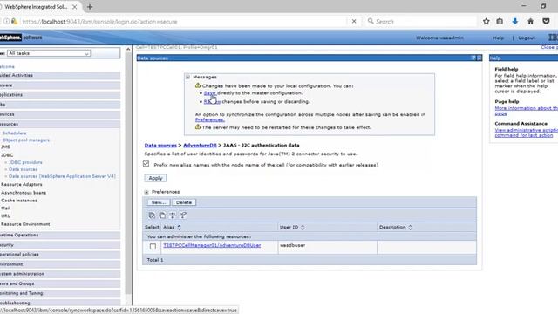Screen dimensions: 558x314
Task: Open Users and Groups navigation section
Action: (60, 283)
